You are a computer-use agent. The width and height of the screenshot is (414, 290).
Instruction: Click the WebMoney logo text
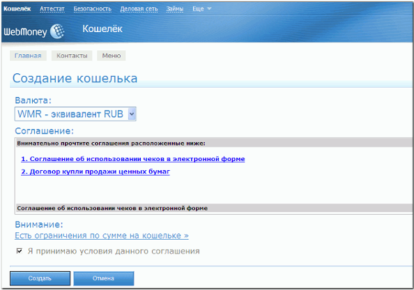pos(25,32)
